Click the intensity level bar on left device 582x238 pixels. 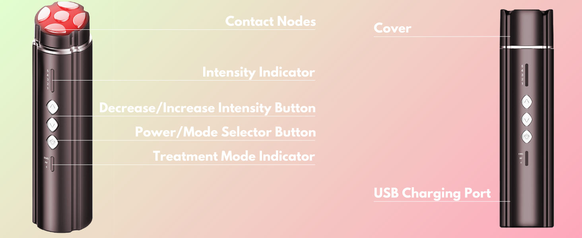[52, 80]
